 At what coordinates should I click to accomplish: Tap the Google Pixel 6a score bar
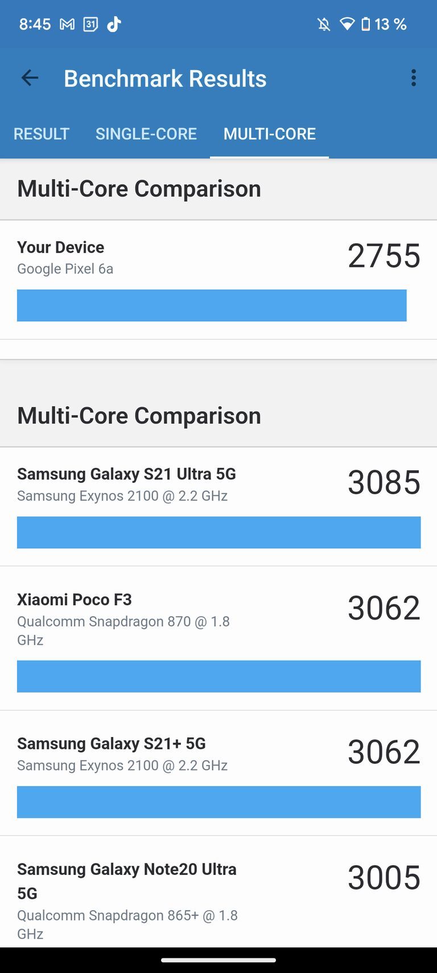[x=212, y=306]
